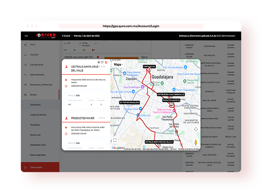Click the browser address bar URL
262x193 pixels.
[x=131, y=26]
